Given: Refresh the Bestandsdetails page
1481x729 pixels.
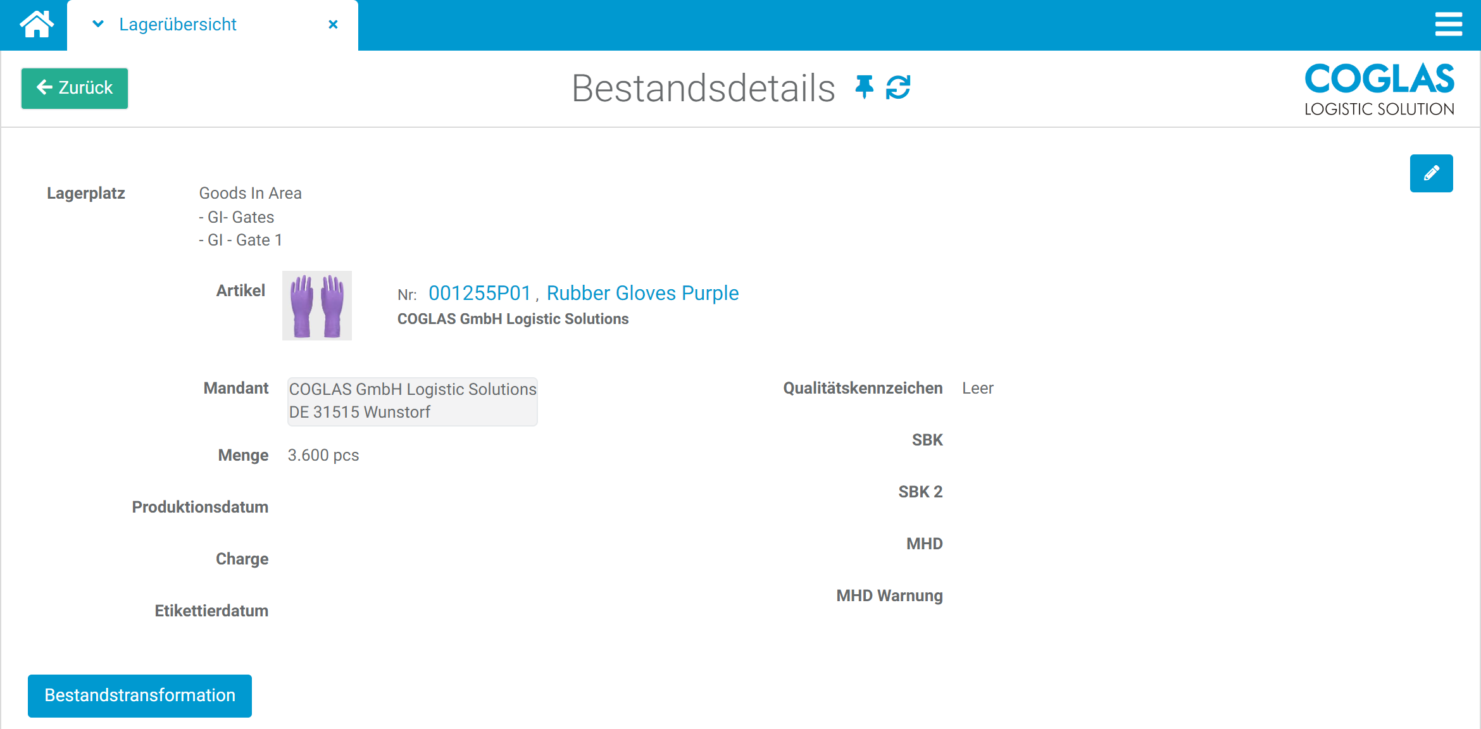Looking at the screenshot, I should pos(898,88).
